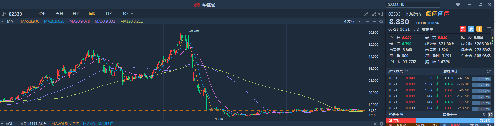Toggle MA60 line label

105,21
